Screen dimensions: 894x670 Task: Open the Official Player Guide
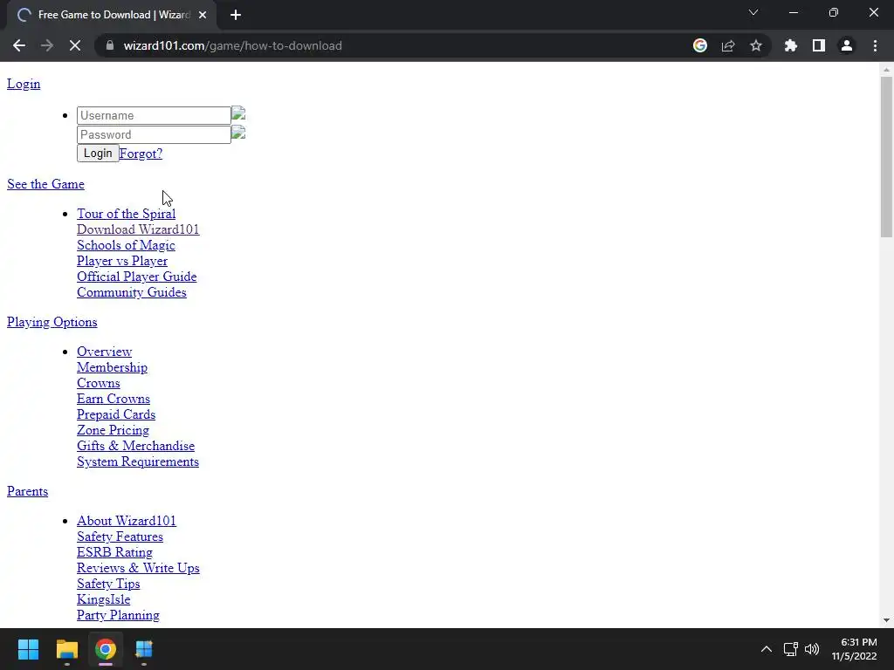[137, 277]
